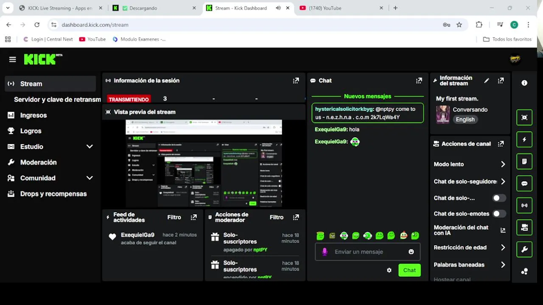Screen dimensions: 543x305
Task: Click ExequielGa9 in the activity feed
Action: point(137,235)
